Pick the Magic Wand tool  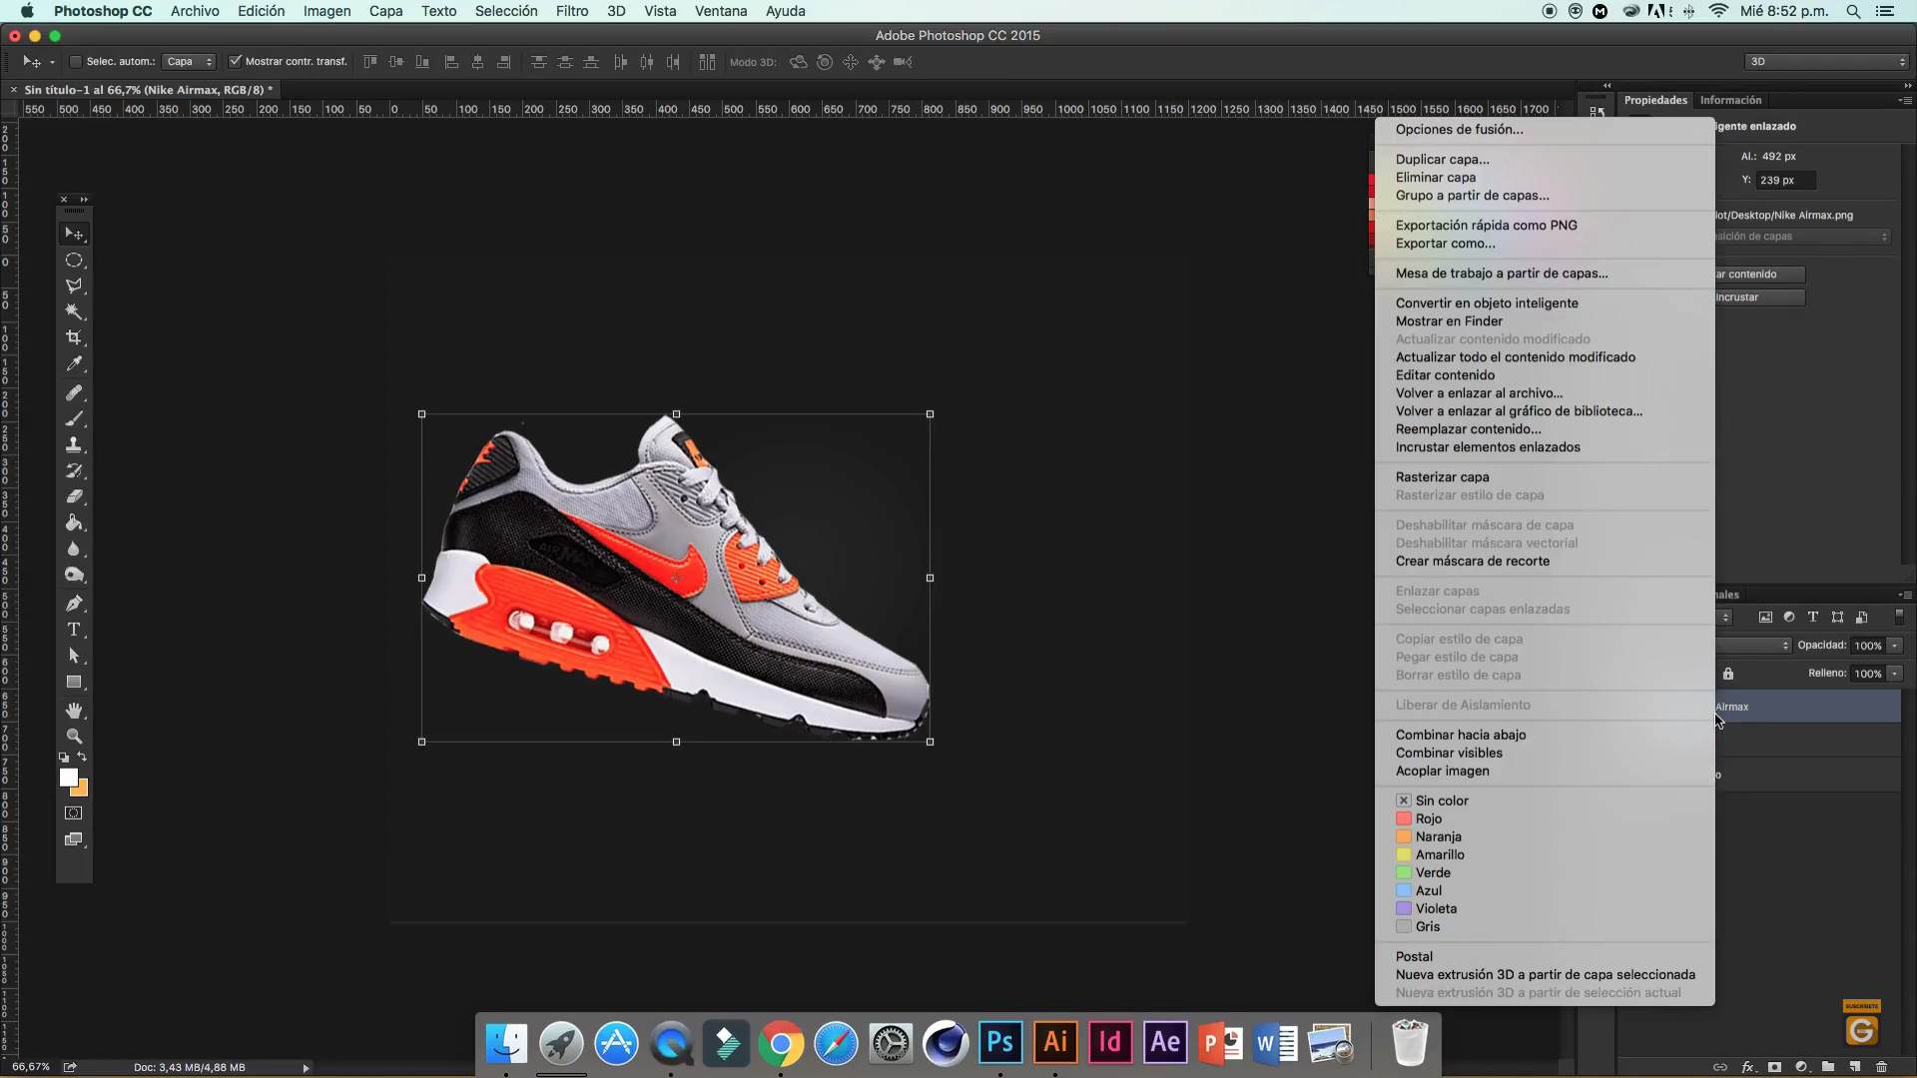coord(74,311)
